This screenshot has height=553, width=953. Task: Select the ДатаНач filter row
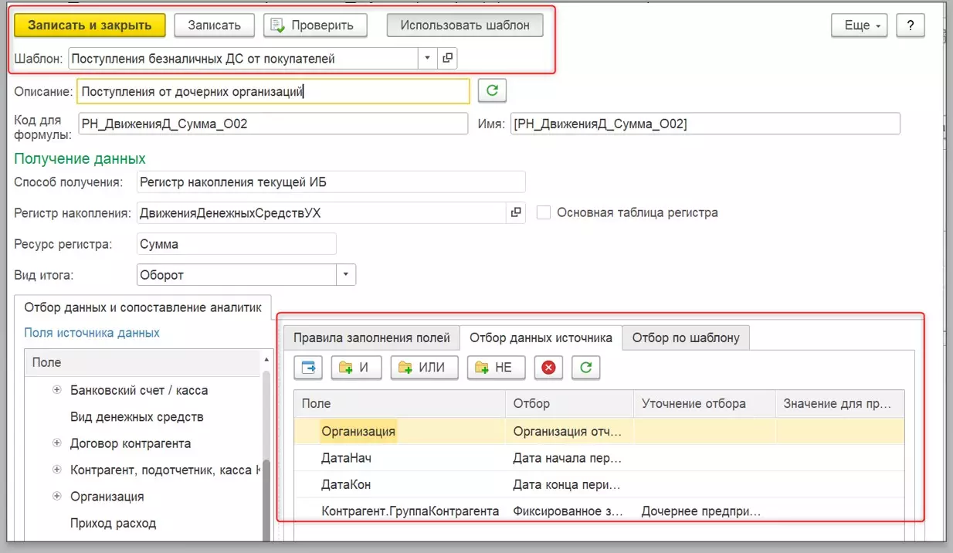(x=599, y=458)
